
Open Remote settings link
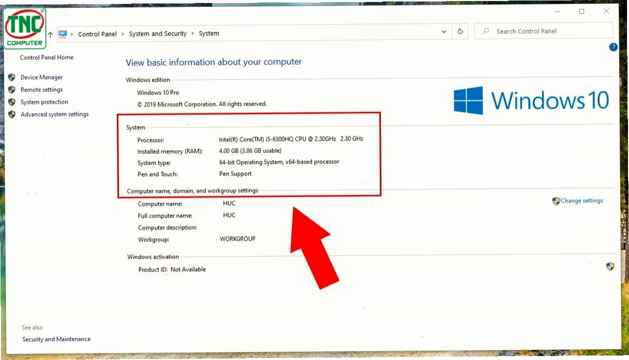click(41, 90)
